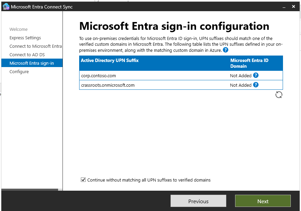Viewport: 301px width, 211px height.
Task: Click the green Next button
Action: (263, 201)
